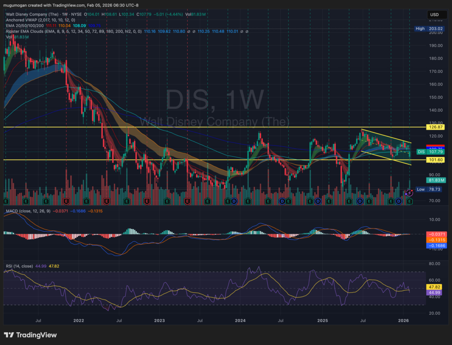Screen dimensions: 452x345
Task: Click the leftmost red E earnings marker
Action: tap(66, 201)
